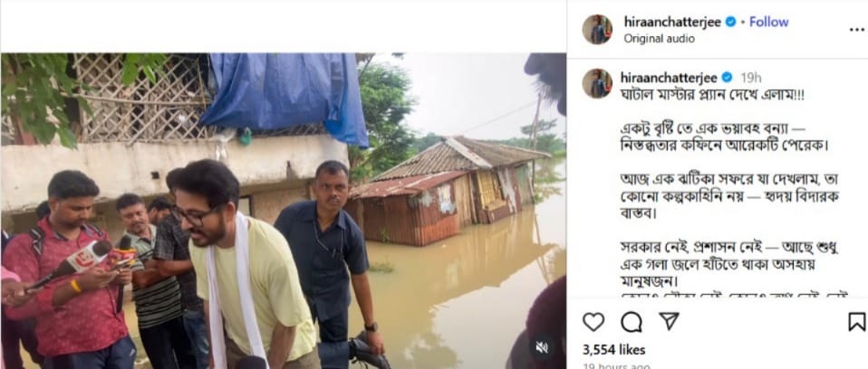Click the profile avatar beside the caption
The image size is (868, 369).
tap(597, 83)
